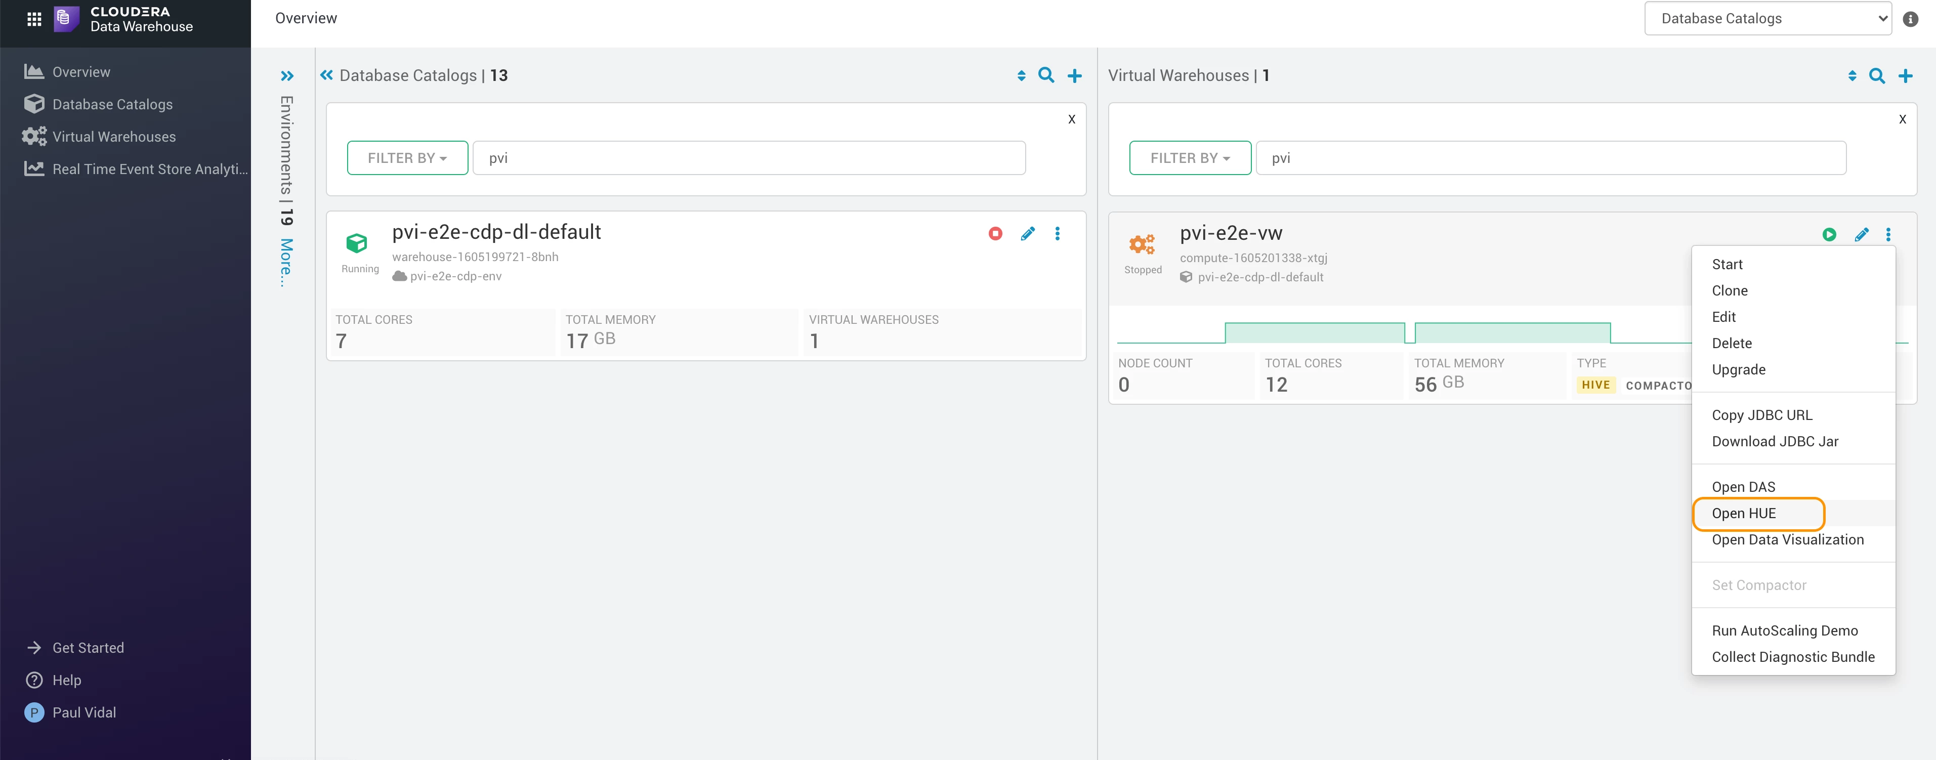Select Open HUE from the context menu
Viewport: 1936px width, 760px height.
1744,514
